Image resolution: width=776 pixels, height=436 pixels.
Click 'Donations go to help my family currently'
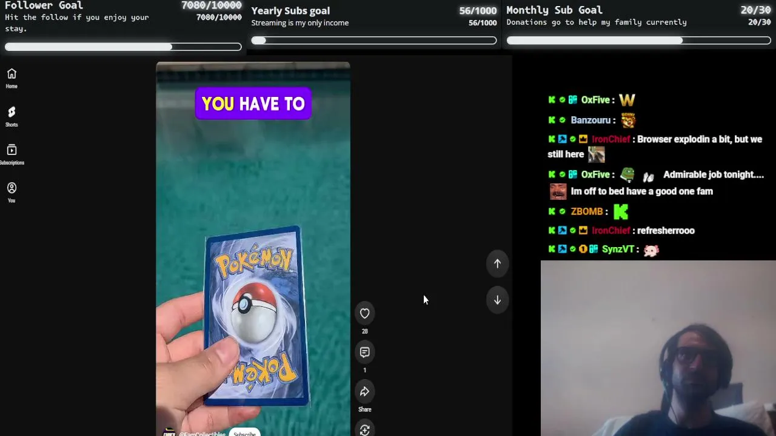[597, 22]
